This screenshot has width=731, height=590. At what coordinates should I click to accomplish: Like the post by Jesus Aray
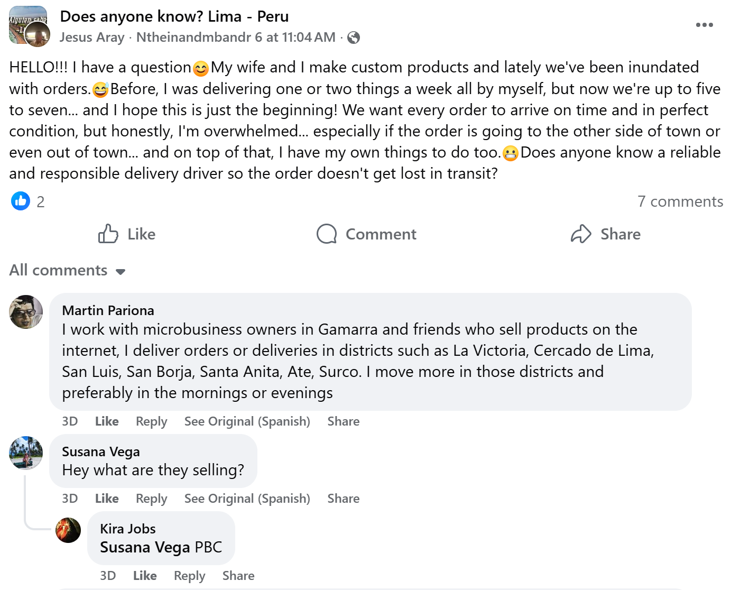[127, 234]
